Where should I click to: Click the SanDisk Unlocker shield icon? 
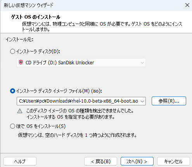[21, 62]
